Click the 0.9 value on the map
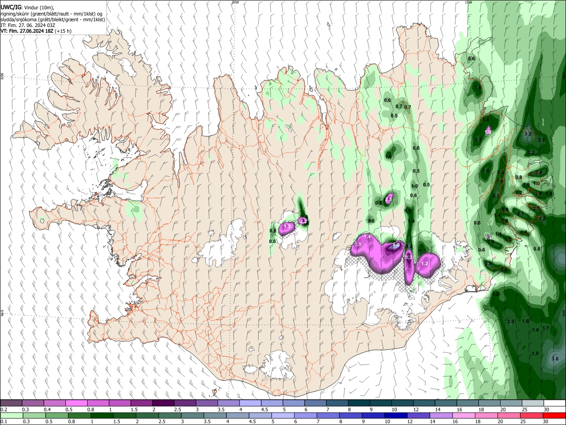Viewport: 566px width, 425px height. click(379, 203)
